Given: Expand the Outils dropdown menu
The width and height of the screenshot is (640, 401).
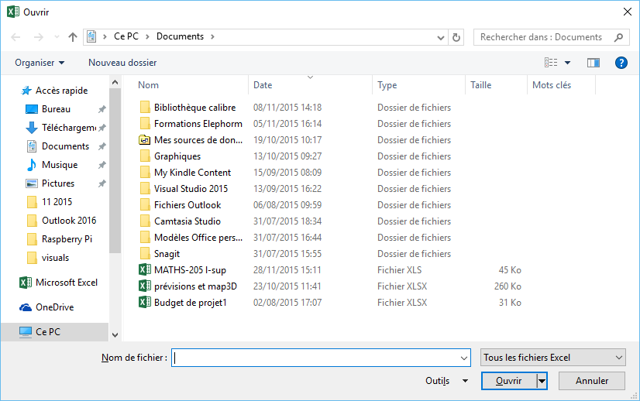Looking at the screenshot, I should tap(446, 381).
